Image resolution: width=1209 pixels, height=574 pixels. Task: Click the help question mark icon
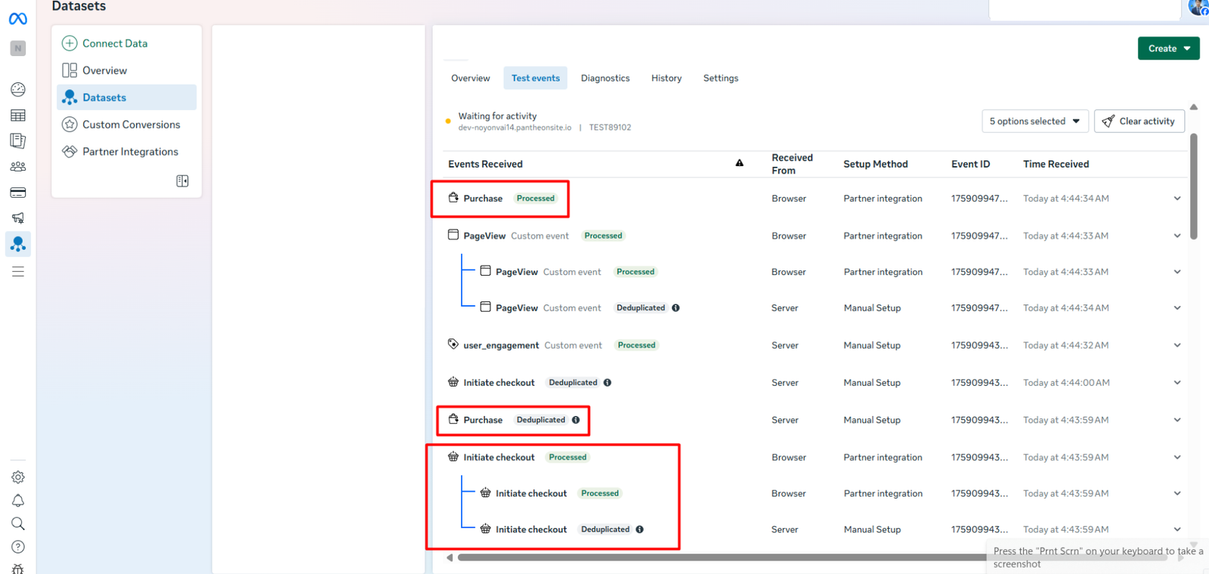click(x=18, y=547)
